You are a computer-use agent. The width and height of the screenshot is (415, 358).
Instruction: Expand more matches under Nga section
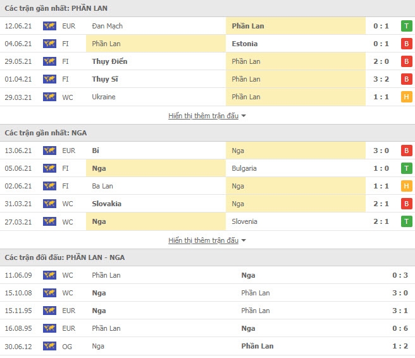pos(203,240)
